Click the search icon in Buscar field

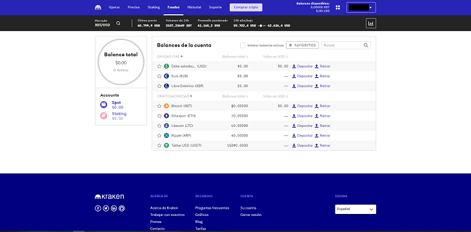pyautogui.click(x=366, y=45)
